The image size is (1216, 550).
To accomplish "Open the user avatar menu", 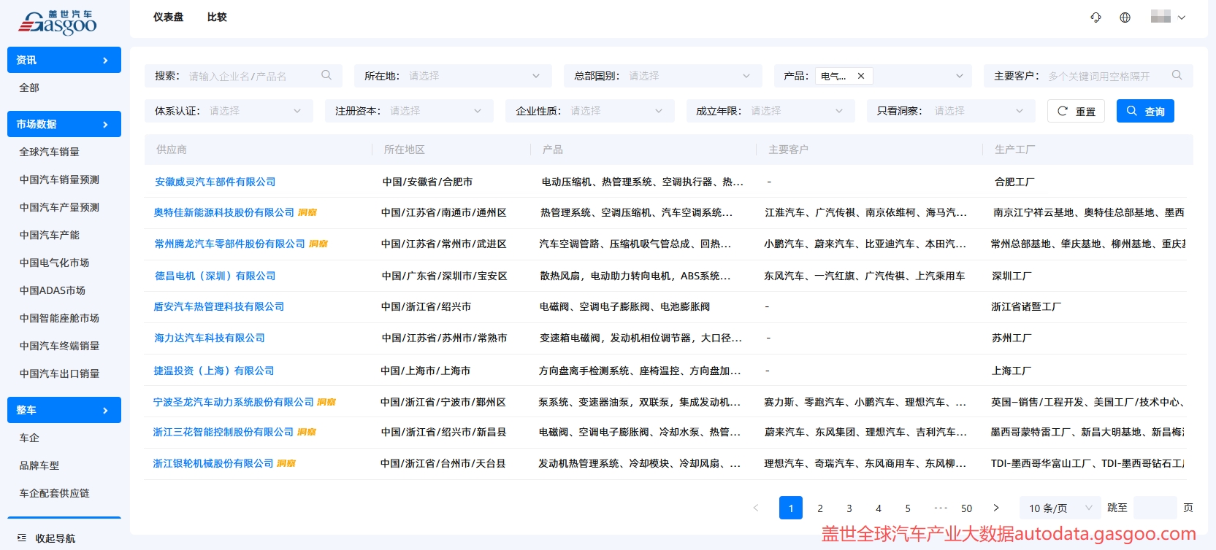I will (x=1168, y=17).
